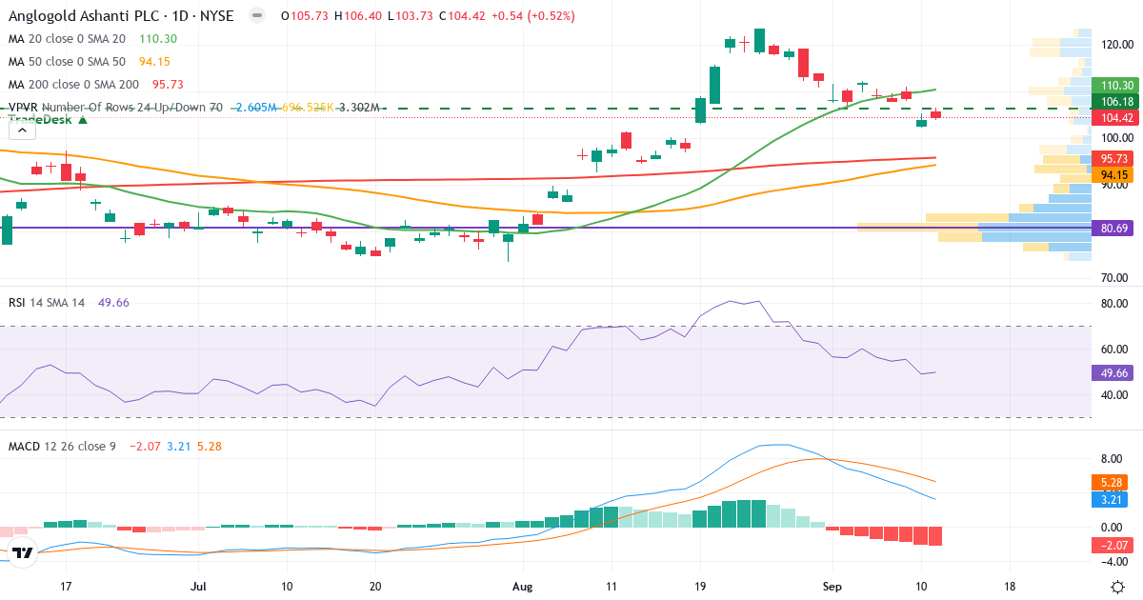
Task: Click the VPVR 3.302M total volume value
Action: click(x=359, y=108)
